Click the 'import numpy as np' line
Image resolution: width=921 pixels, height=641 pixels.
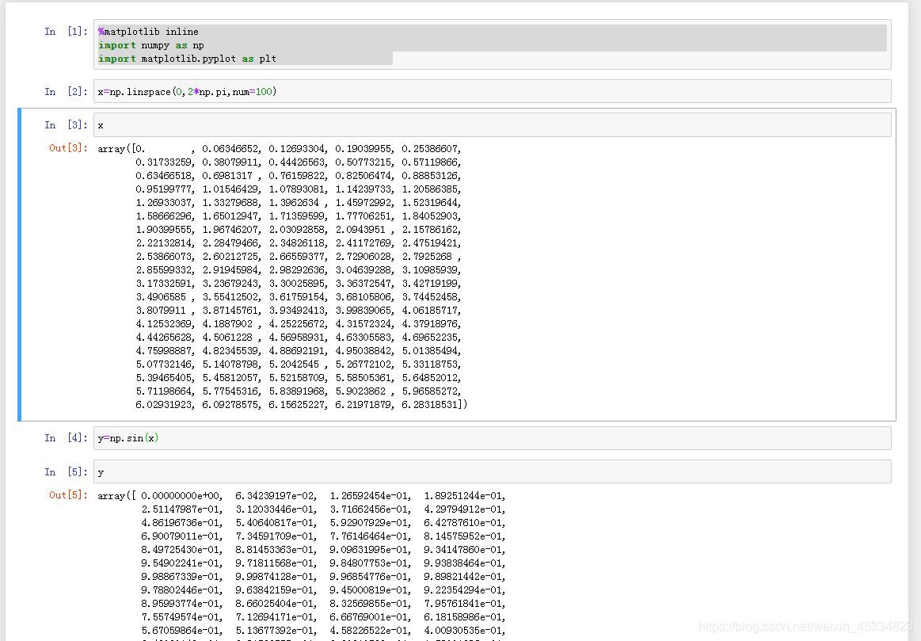click(151, 45)
